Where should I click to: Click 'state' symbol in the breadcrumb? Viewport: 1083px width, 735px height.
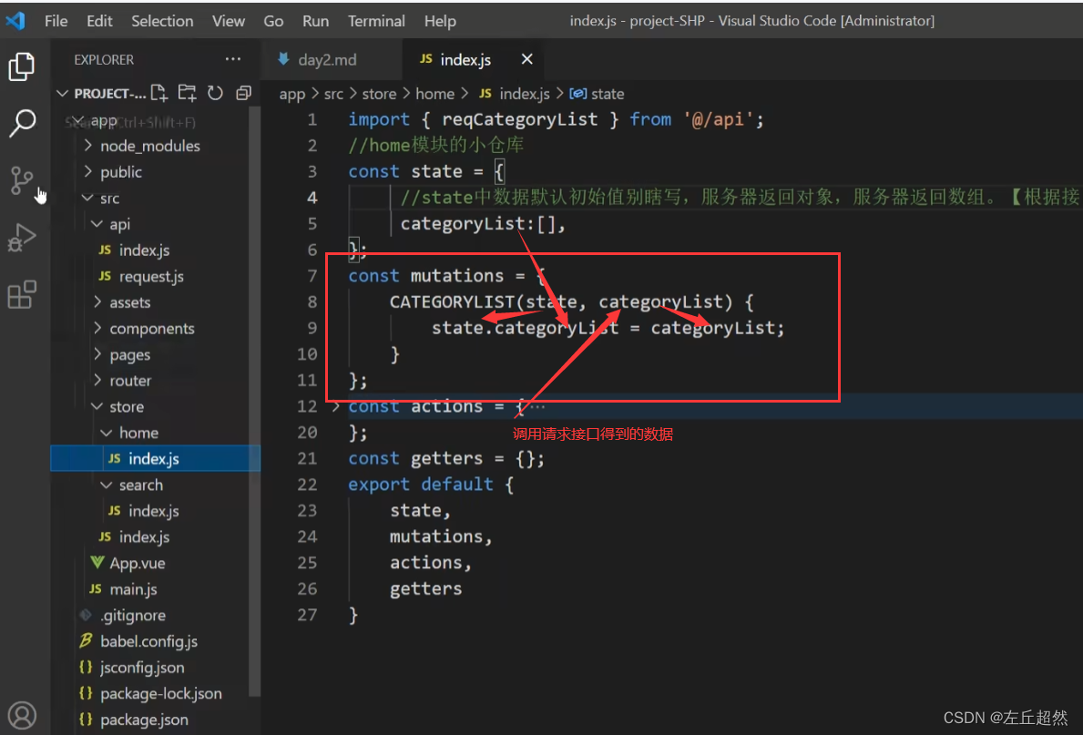point(608,94)
